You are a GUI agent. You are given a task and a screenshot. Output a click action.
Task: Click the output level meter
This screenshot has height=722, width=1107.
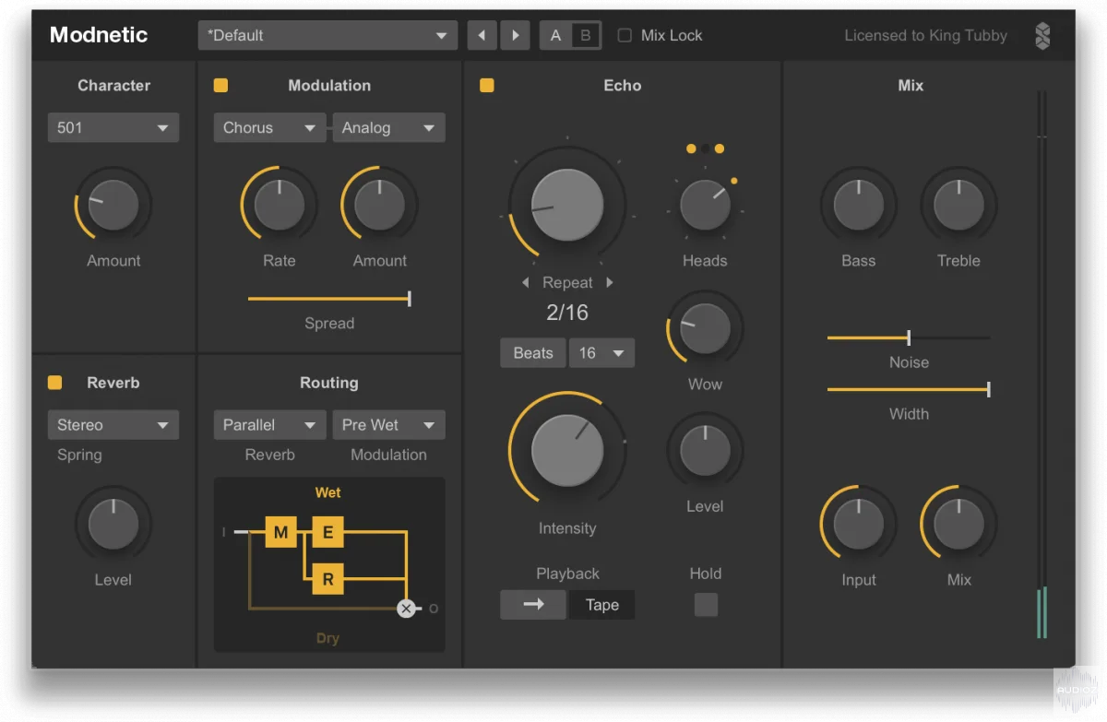pyautogui.click(x=1042, y=364)
